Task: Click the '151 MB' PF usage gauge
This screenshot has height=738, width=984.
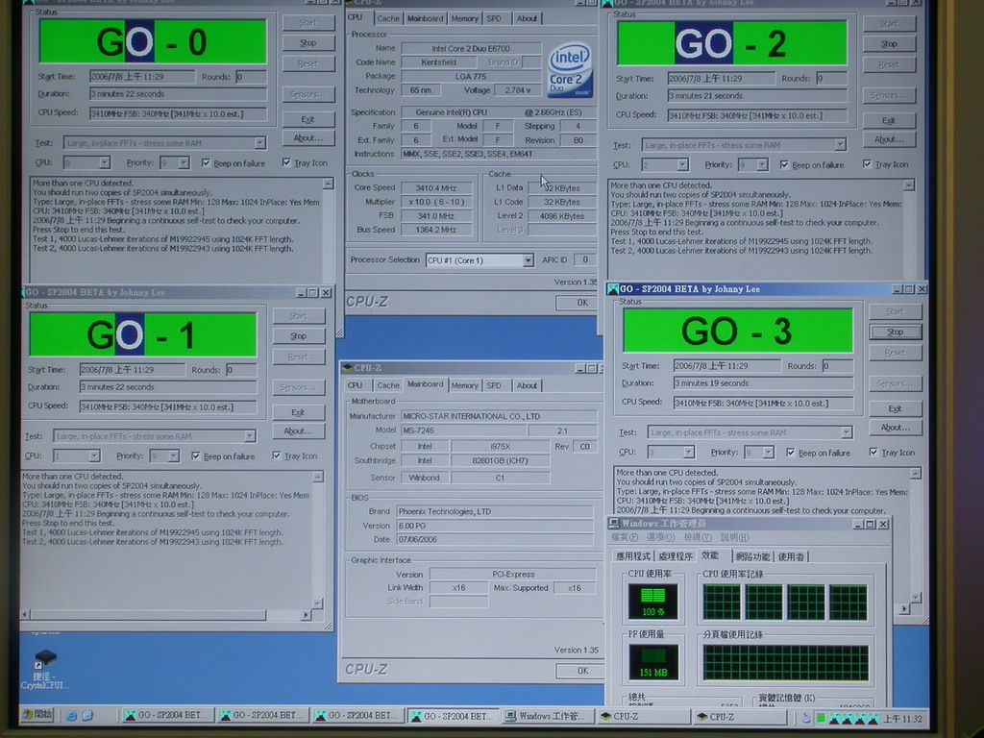Action: (653, 663)
